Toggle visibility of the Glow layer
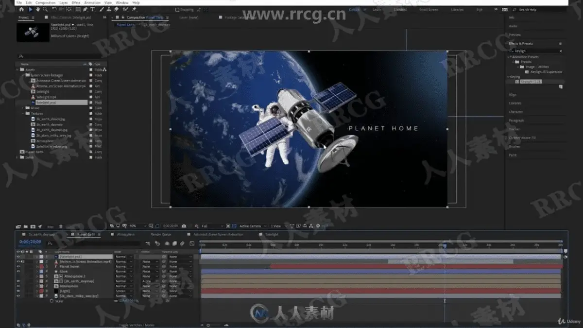 (x=18, y=271)
